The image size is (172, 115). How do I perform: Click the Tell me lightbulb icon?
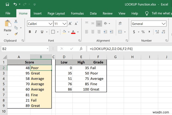coord(147,14)
